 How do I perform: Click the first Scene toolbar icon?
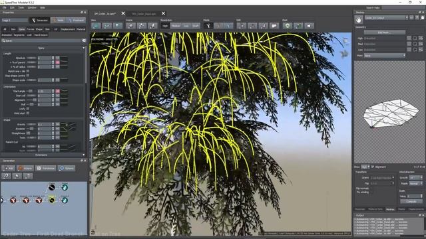tap(130, 26)
